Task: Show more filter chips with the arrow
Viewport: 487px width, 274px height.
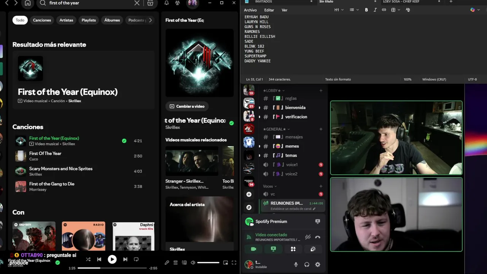Action: click(150, 20)
